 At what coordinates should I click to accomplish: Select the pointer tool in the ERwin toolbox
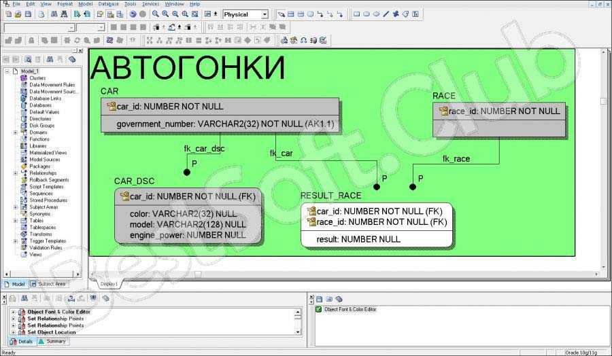[281, 14]
